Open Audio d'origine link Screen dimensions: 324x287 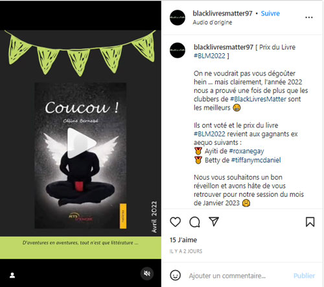point(213,22)
